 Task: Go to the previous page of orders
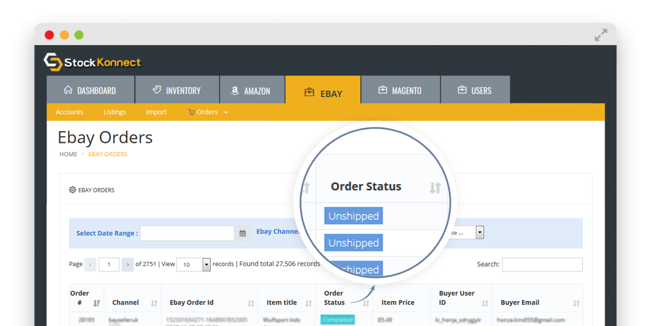click(90, 264)
